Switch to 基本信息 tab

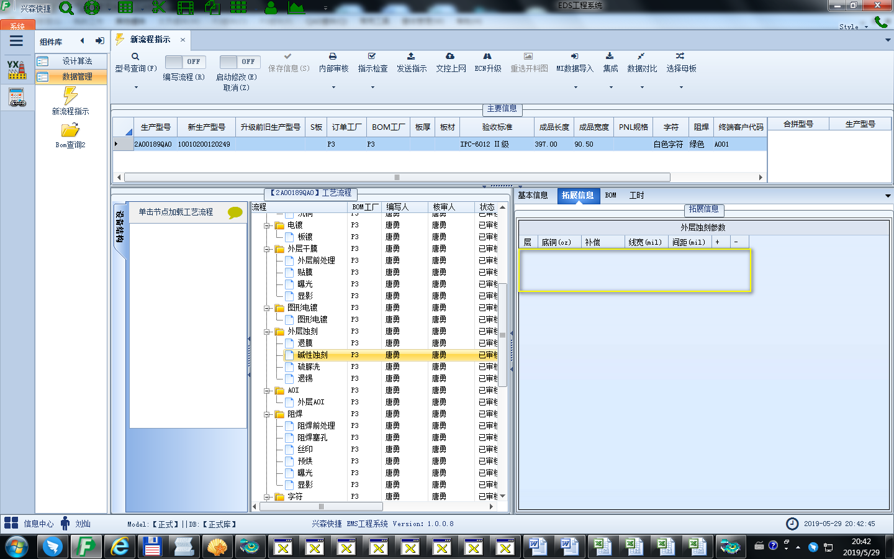click(x=533, y=196)
